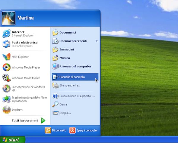Click Presentazione di Windows XP icon
The height and width of the screenshot is (143, 178).
[7, 89]
